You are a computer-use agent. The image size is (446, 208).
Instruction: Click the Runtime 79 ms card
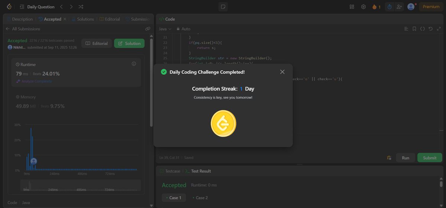point(76,73)
